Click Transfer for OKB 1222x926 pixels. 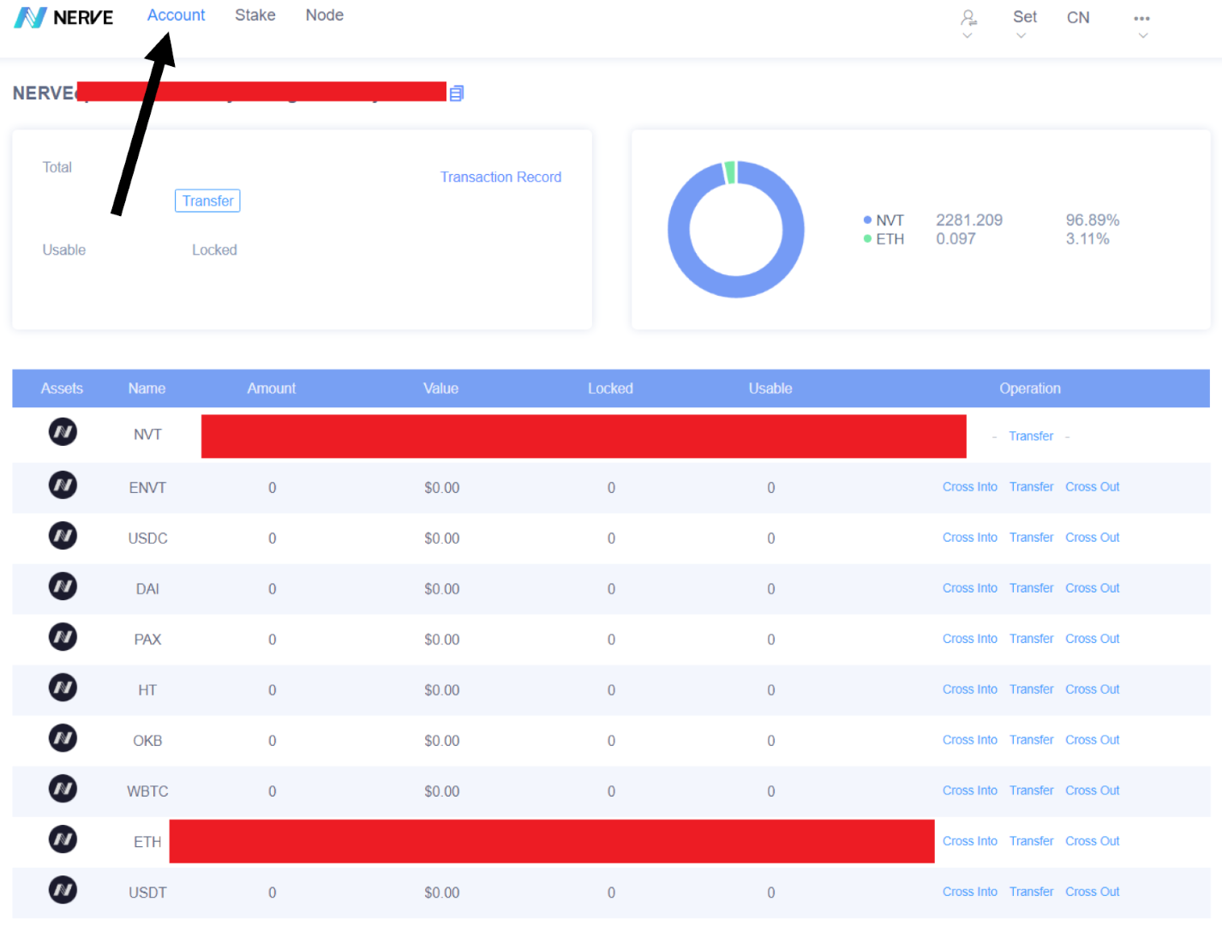(1031, 740)
